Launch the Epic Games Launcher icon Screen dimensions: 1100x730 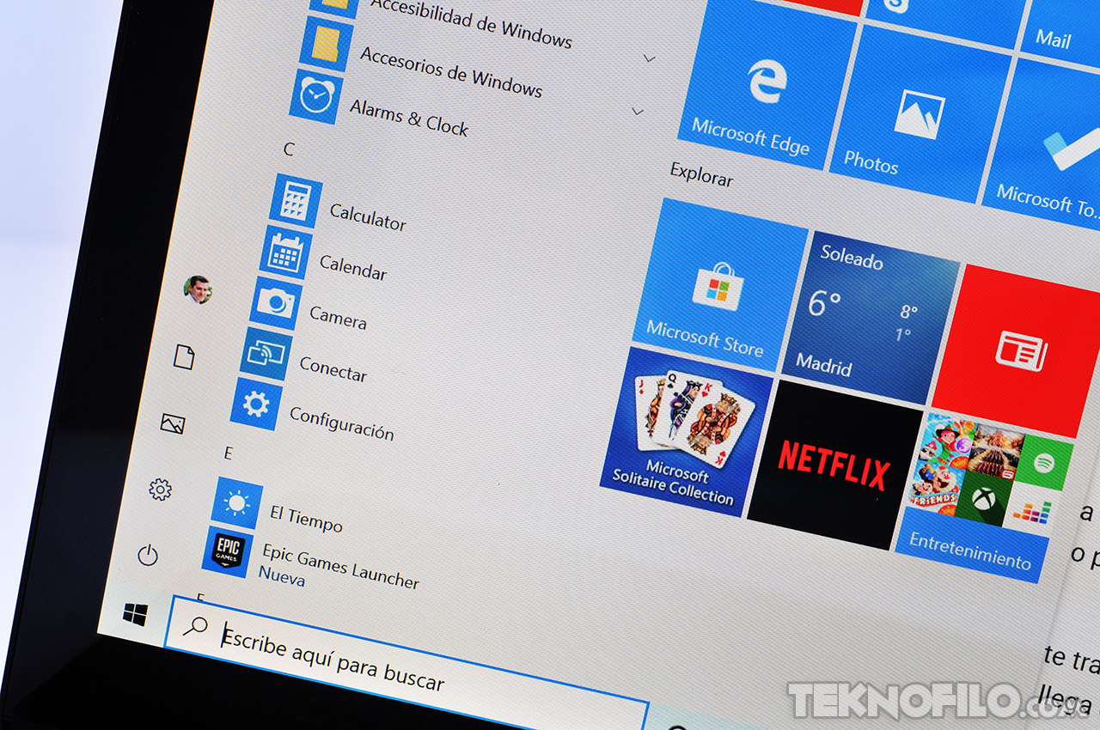228,551
